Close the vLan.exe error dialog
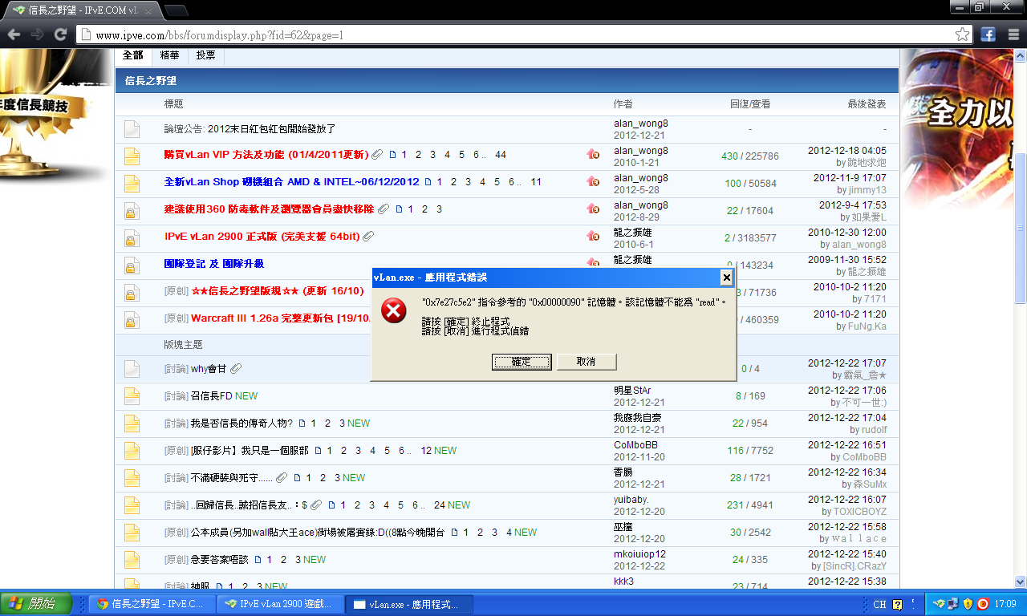 point(726,278)
